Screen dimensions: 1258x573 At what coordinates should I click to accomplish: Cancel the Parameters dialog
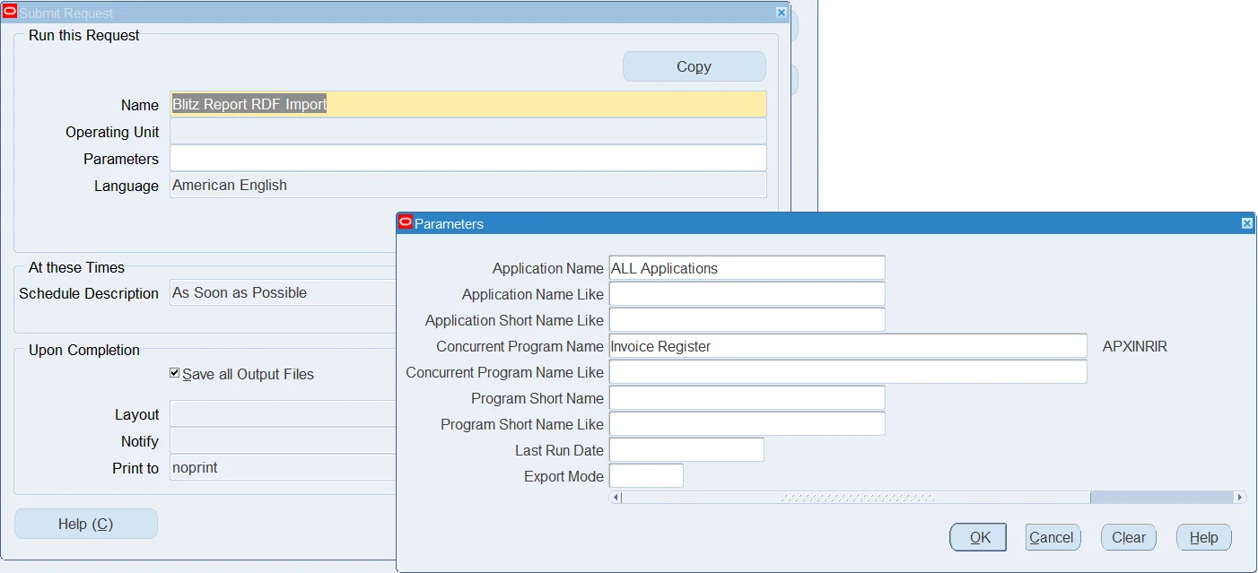(1053, 537)
